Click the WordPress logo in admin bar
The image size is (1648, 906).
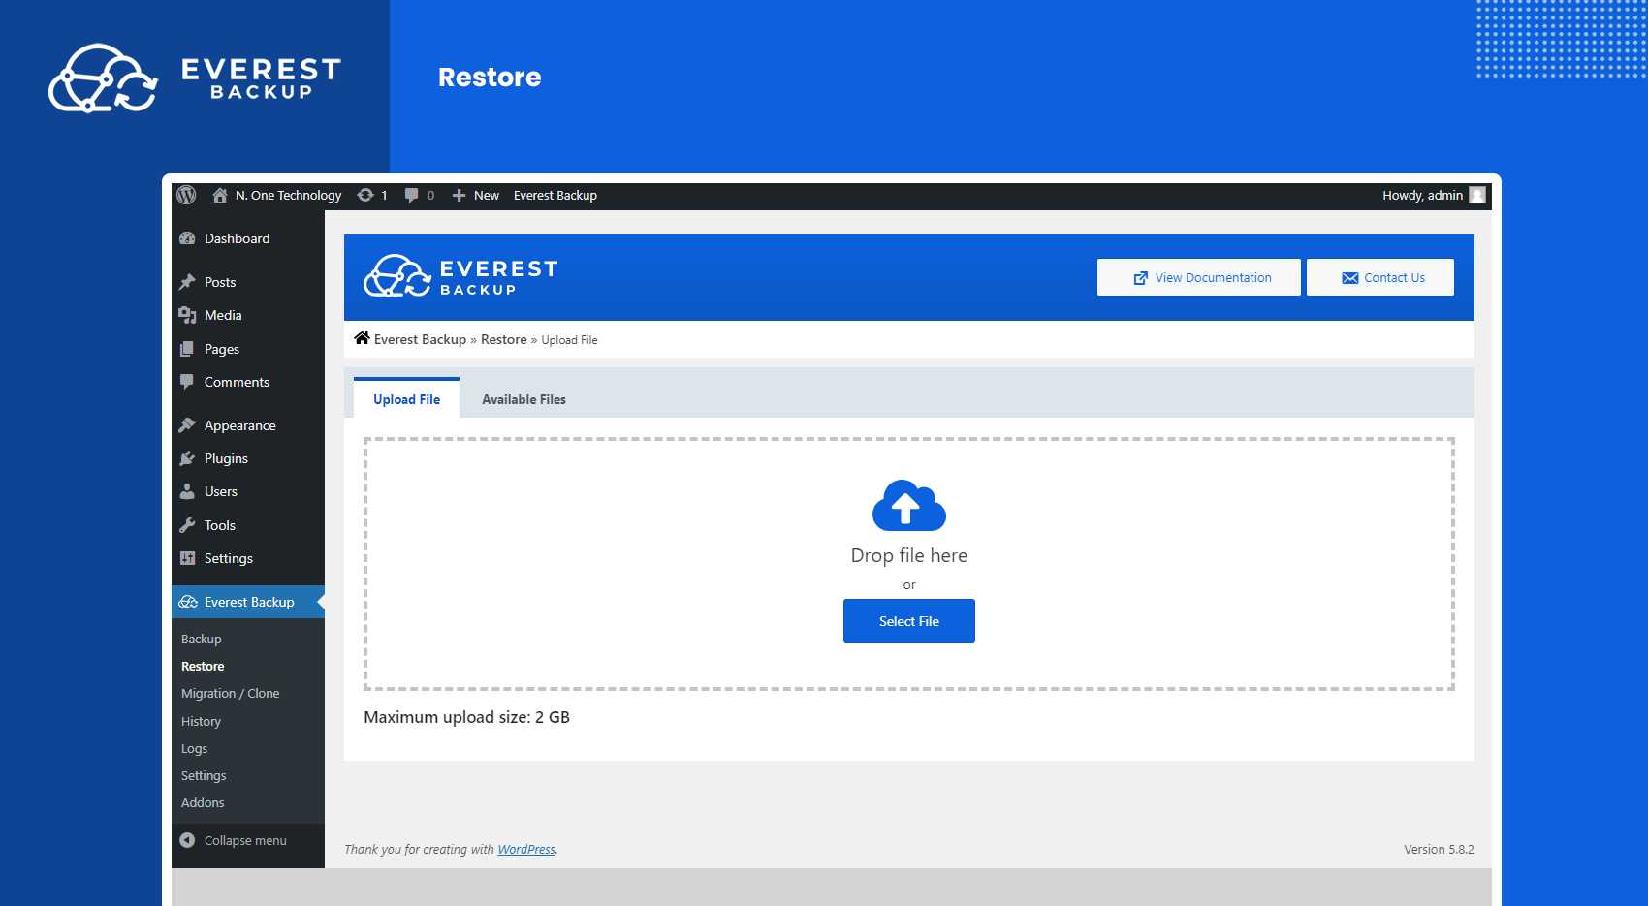187,195
